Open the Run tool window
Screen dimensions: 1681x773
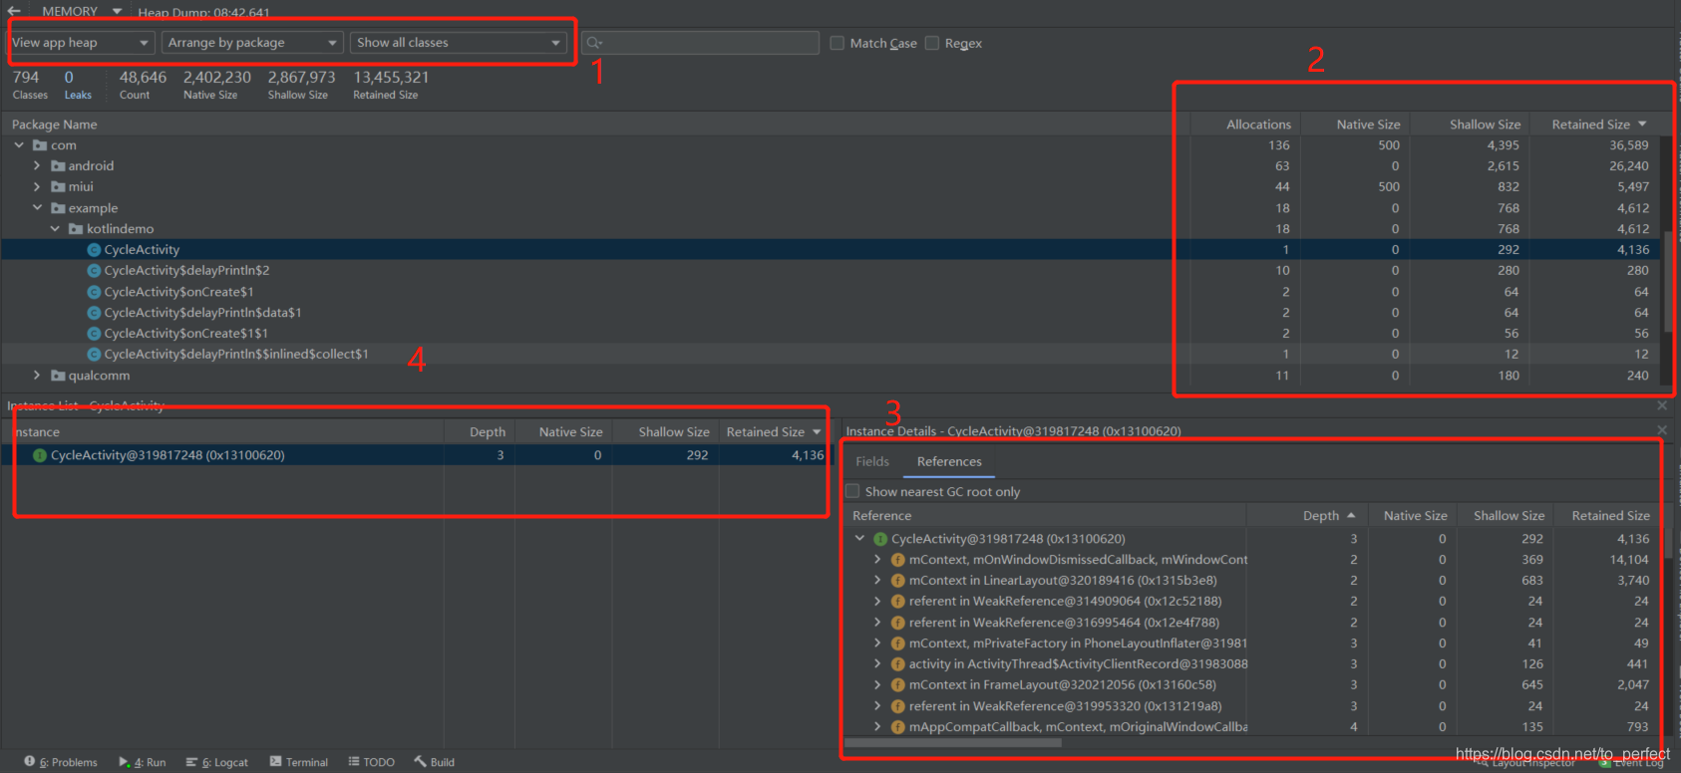pos(143,762)
